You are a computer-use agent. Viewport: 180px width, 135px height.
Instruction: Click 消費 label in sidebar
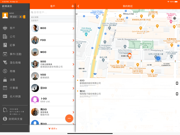[12, 80]
